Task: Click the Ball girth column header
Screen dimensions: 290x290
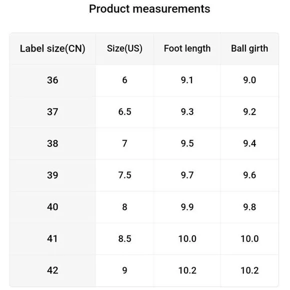Action: (249, 48)
